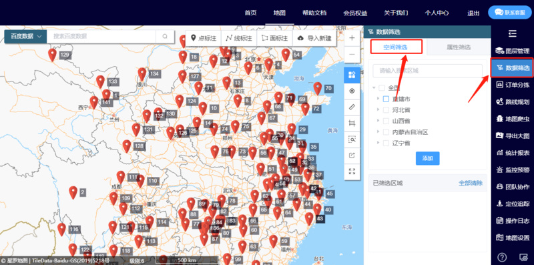The height and width of the screenshot is (265, 534).
Task: Click 导入新建 import button
Action: tap(314, 38)
